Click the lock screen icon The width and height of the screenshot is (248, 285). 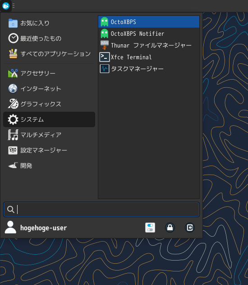[x=170, y=228]
